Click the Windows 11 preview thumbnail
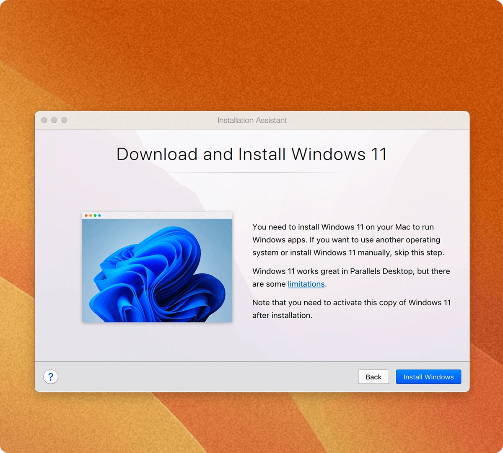This screenshot has width=503, height=453. 157,267
